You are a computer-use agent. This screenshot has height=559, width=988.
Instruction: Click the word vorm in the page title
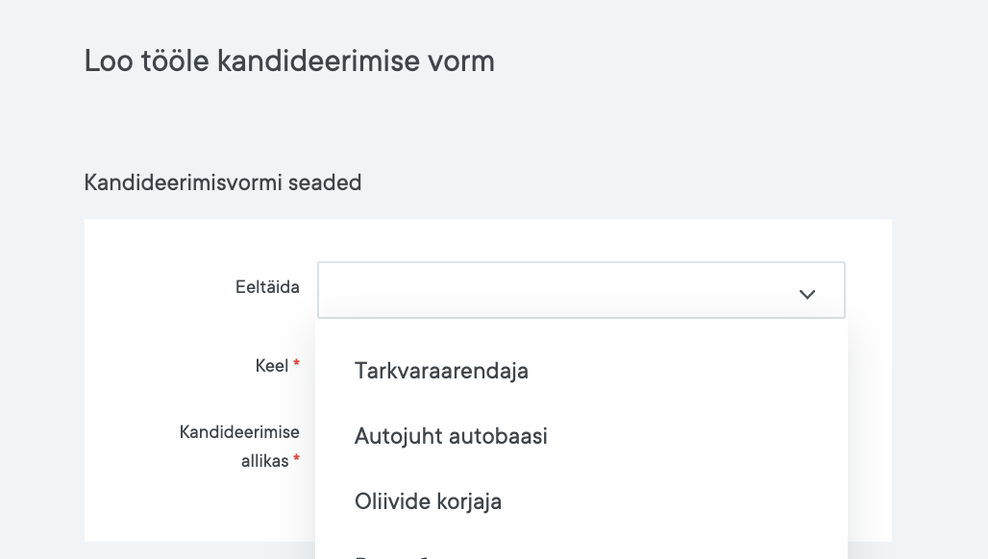[x=461, y=61]
